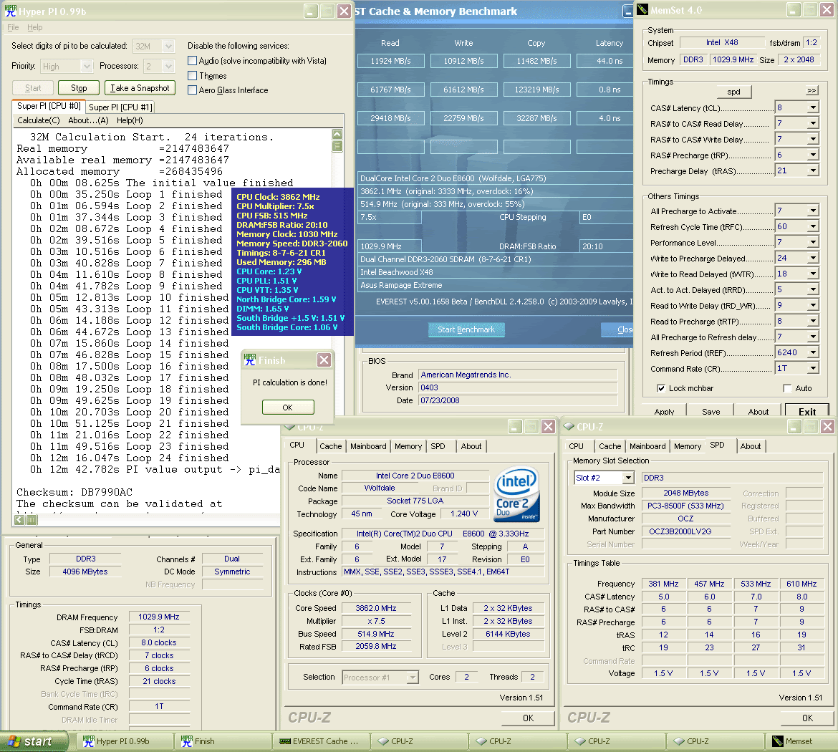This screenshot has height=752, width=838.
Task: Click the Intel Core 2 Duo logo
Action: [x=516, y=495]
